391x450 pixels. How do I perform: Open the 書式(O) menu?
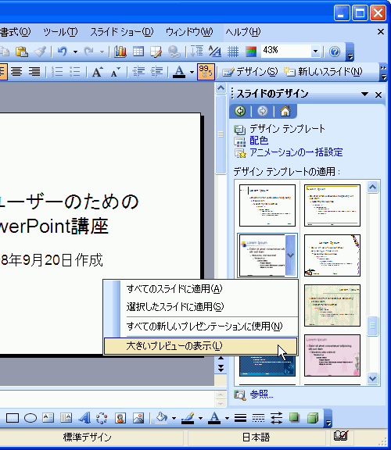(x=16, y=31)
